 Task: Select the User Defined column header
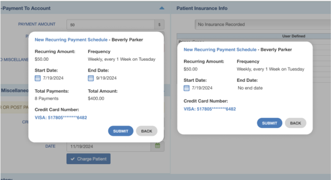click(x=293, y=36)
